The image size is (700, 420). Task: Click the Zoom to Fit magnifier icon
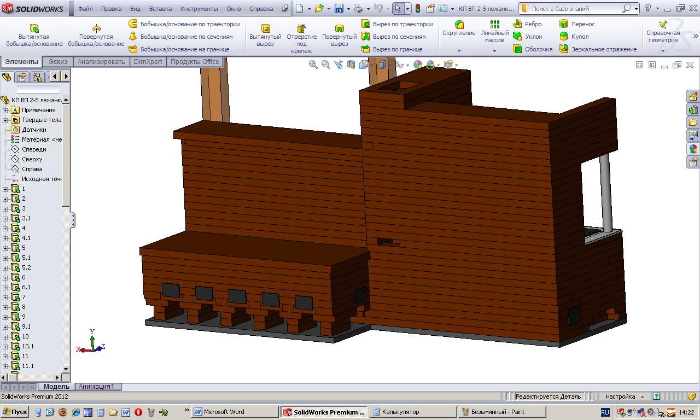tap(313, 65)
